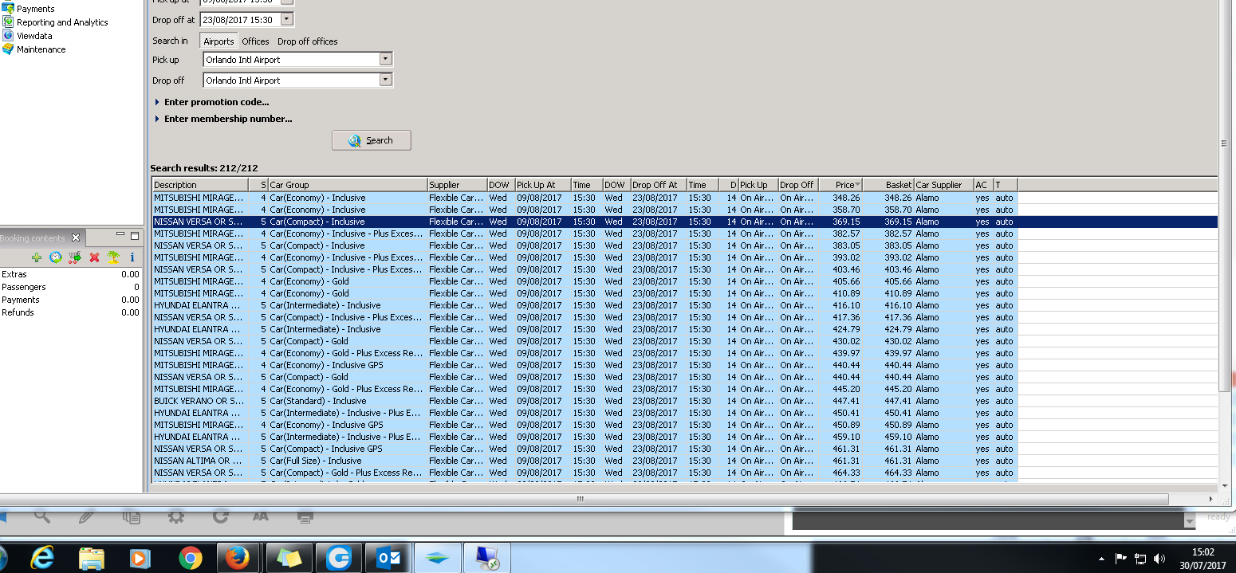Screen dimensions: 1236x573
Task: Minimize the Booking contents panel
Action: (x=120, y=236)
